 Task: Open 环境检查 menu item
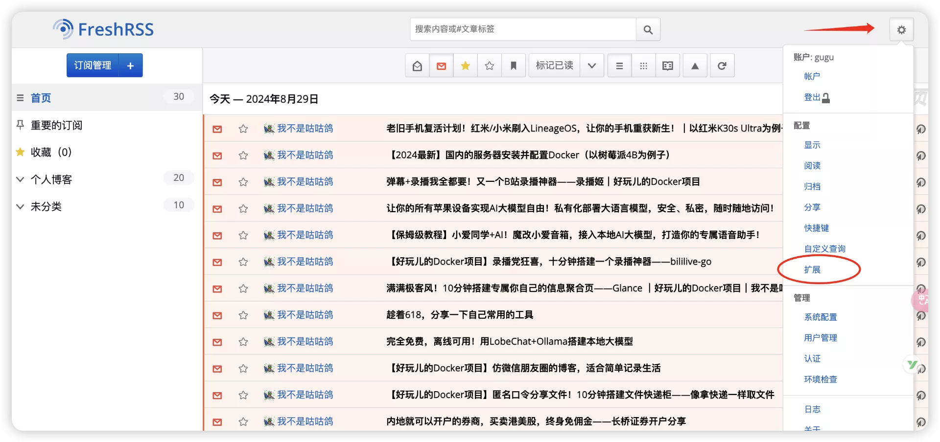[820, 379]
